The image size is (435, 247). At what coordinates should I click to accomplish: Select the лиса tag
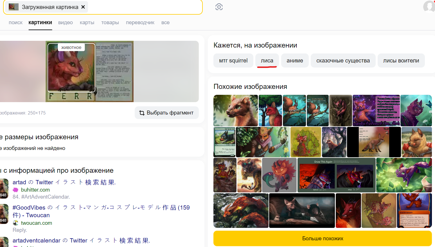tap(267, 60)
